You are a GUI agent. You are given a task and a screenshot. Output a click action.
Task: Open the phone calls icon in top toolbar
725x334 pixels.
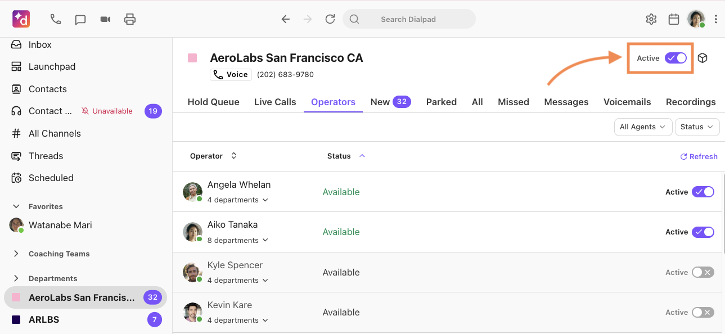coord(55,19)
